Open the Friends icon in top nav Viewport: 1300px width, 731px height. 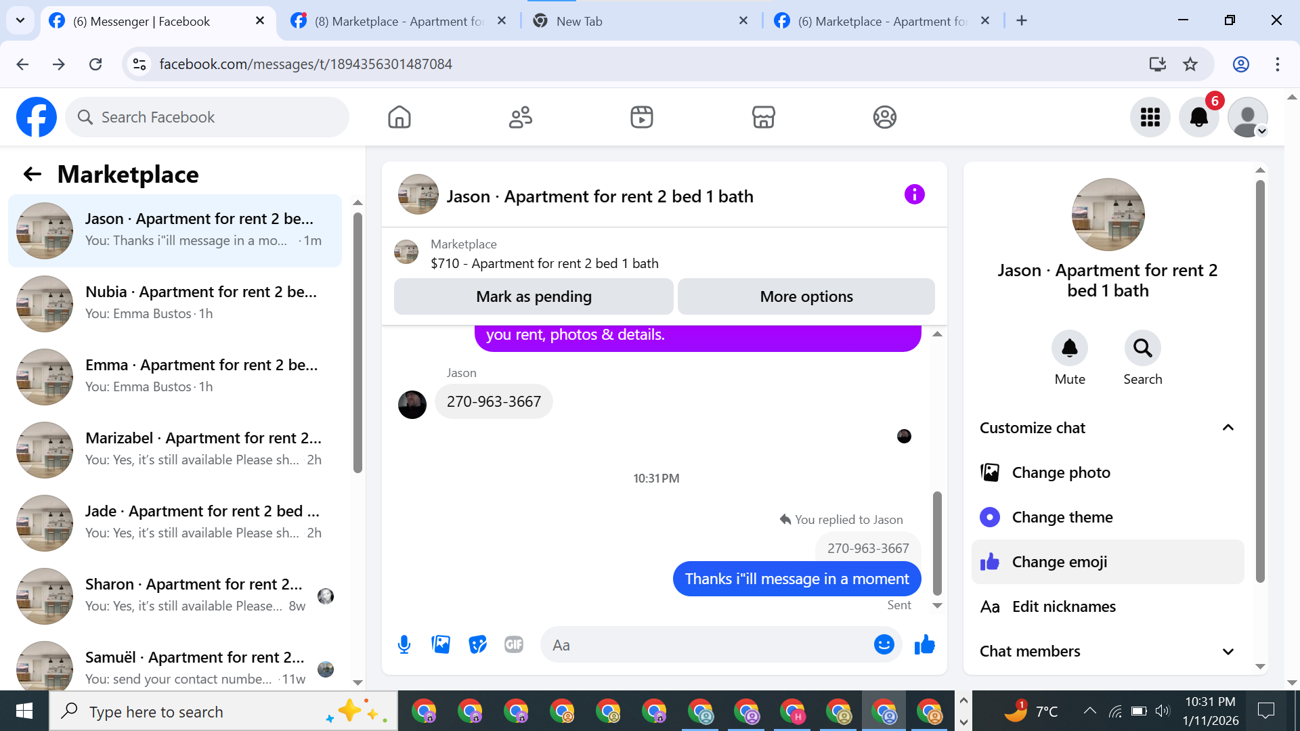[x=521, y=117]
